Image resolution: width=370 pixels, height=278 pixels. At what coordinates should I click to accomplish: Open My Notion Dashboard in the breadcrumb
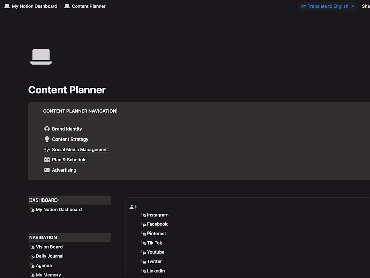(34, 6)
